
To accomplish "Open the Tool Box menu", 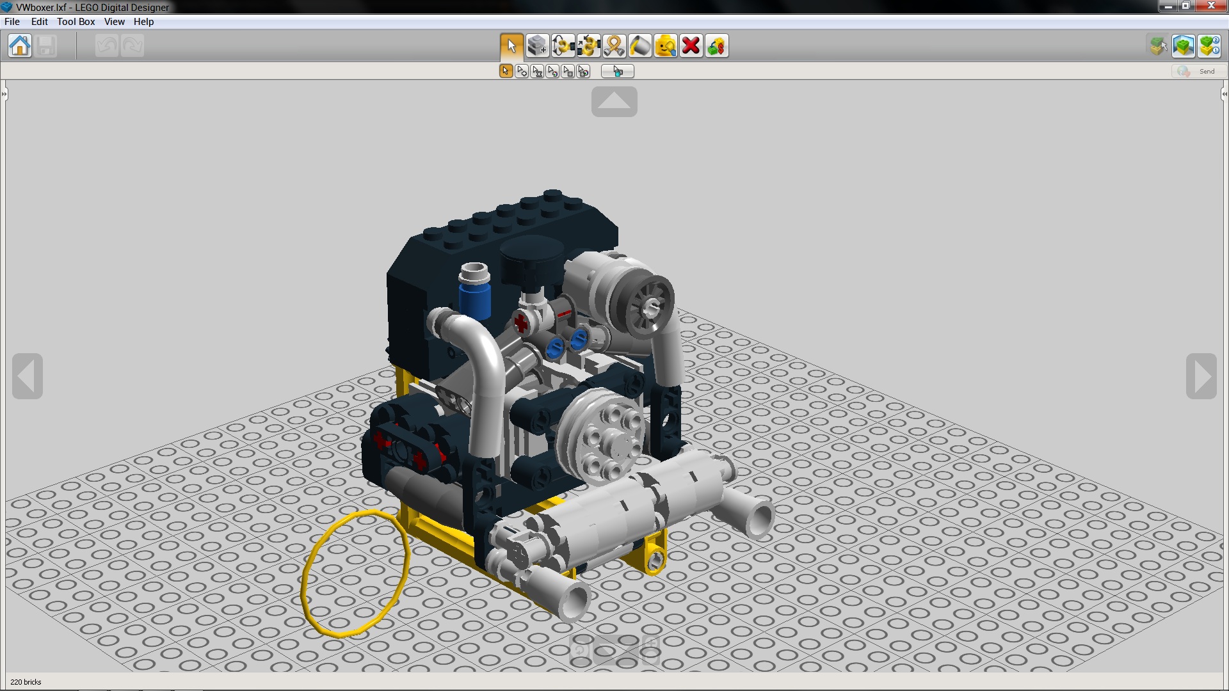I will coord(76,21).
